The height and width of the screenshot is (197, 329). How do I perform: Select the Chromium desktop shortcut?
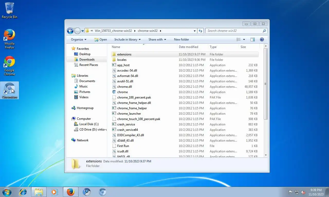(10, 90)
